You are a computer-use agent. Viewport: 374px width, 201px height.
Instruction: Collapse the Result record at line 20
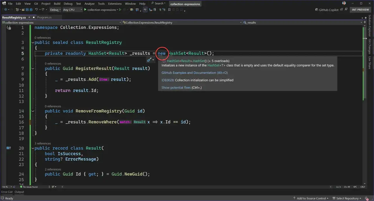[x=33, y=148]
